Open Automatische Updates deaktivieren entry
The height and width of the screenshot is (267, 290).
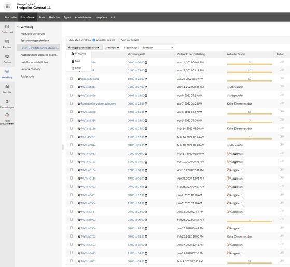coord(39,55)
